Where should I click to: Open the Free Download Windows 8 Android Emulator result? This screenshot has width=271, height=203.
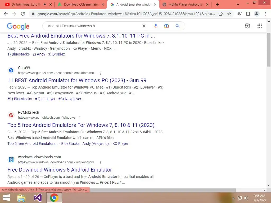tap(60, 170)
